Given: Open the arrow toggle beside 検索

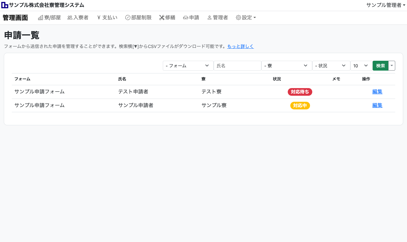Looking at the screenshot, I should pos(392,66).
